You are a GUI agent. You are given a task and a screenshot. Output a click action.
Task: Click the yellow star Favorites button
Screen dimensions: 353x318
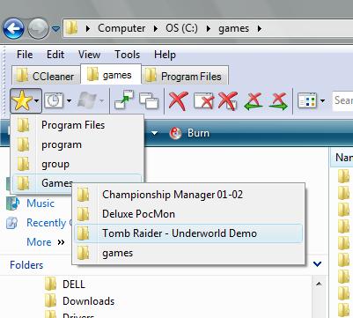[22, 100]
